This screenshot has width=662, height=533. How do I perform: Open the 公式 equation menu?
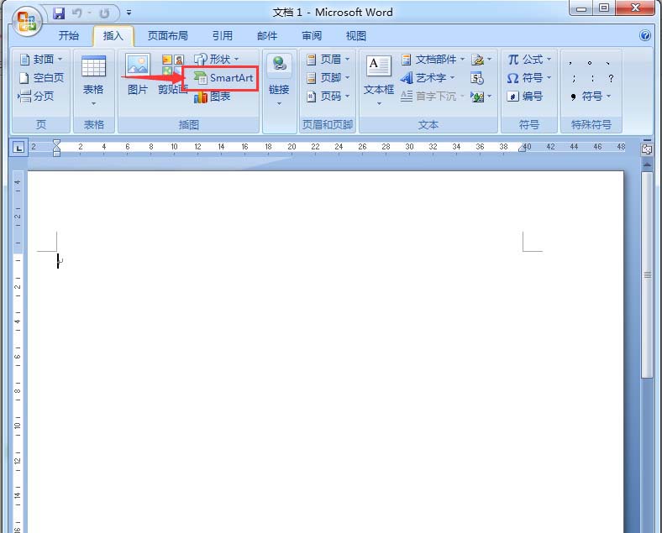tap(529, 60)
